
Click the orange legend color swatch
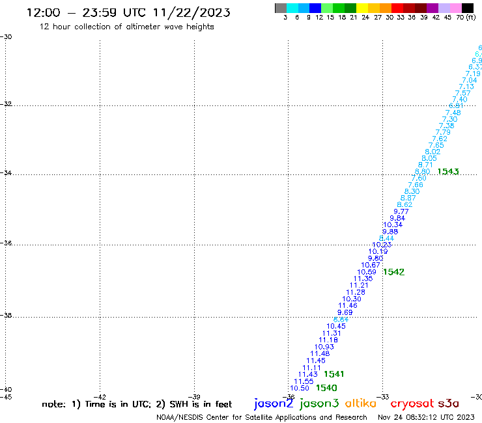pos(386,8)
